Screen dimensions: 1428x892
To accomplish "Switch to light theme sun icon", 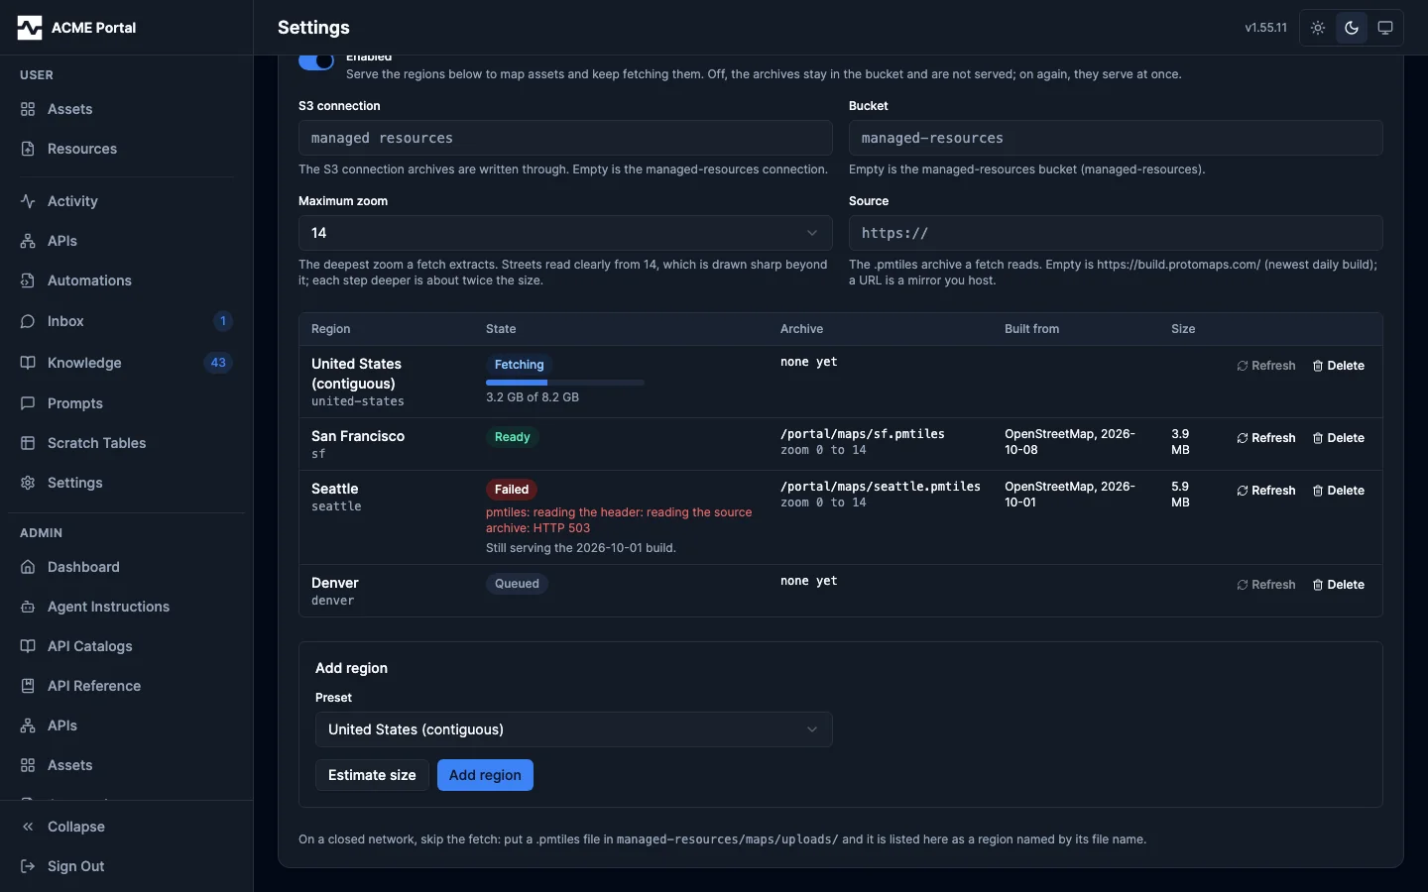I will 1318,28.
